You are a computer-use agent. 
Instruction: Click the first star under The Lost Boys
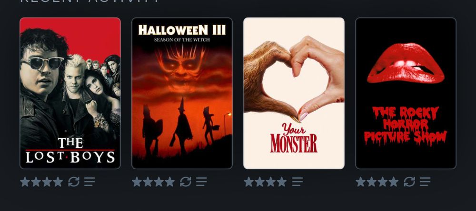(25, 182)
